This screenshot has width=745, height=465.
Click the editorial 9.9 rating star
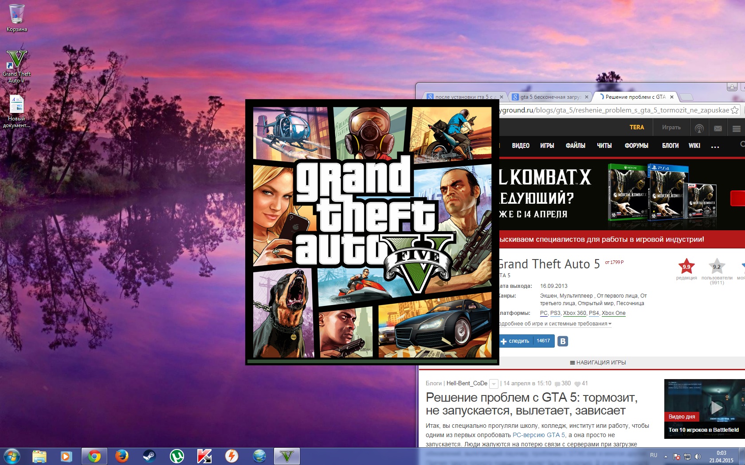click(x=686, y=267)
